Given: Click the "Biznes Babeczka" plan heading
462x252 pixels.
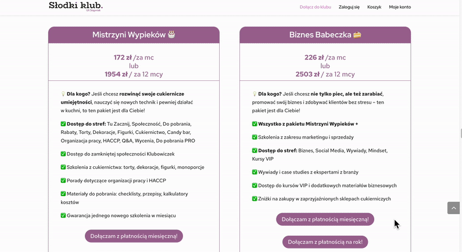Looking at the screenshot, I should 320,35.
